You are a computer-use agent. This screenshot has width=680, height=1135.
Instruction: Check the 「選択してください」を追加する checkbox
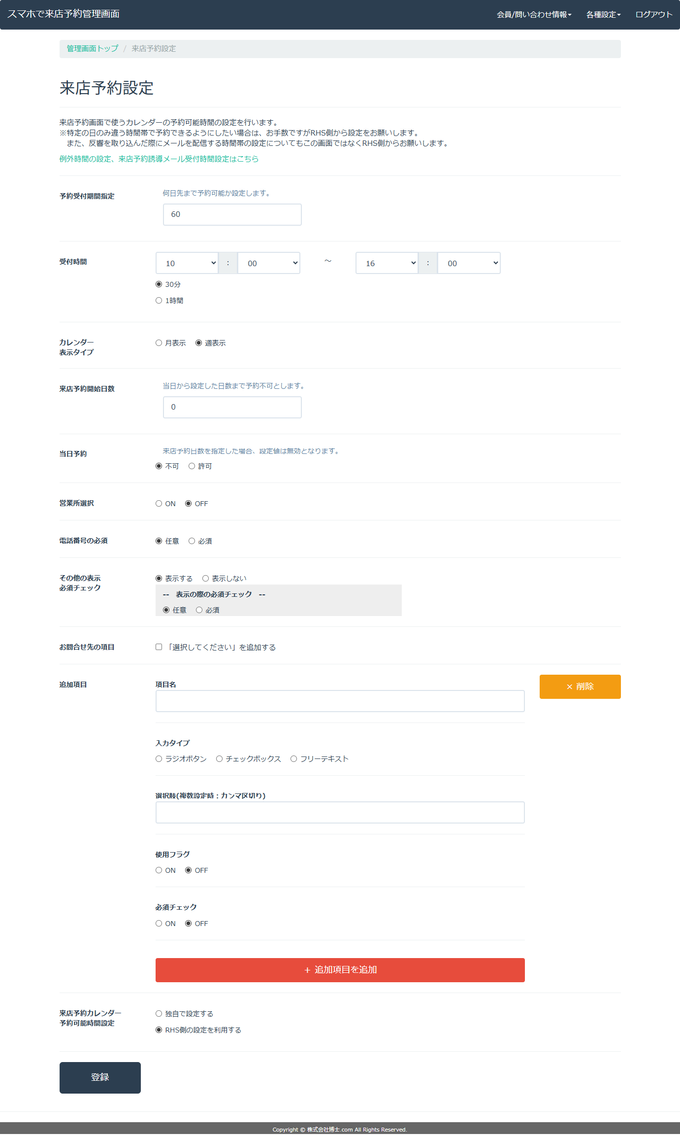coord(159,647)
